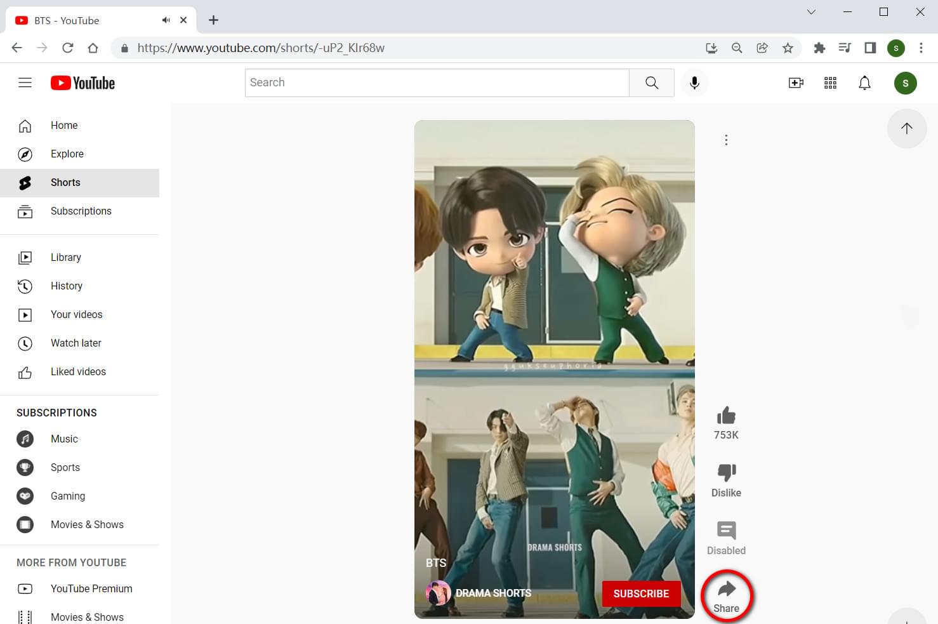The height and width of the screenshot is (624, 938).
Task: Open the DRAMA SHORTS channel avatar
Action: tap(438, 594)
